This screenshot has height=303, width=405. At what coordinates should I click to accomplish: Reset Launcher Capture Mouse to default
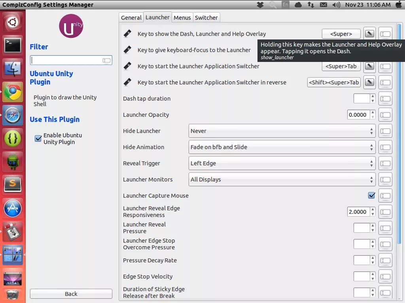[385, 196]
